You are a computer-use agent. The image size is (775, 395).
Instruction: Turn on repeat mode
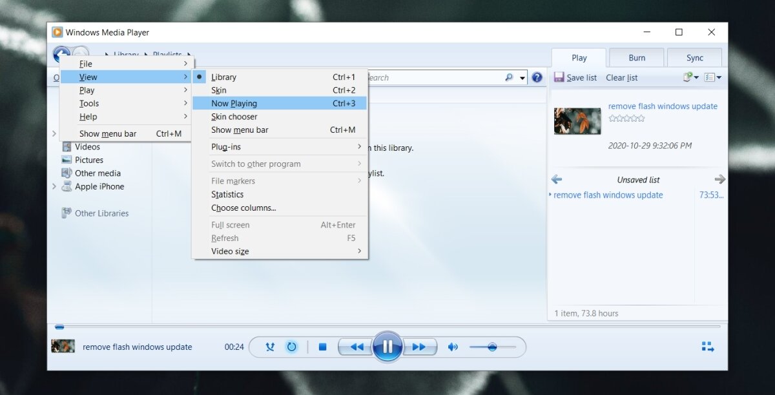[x=292, y=347]
